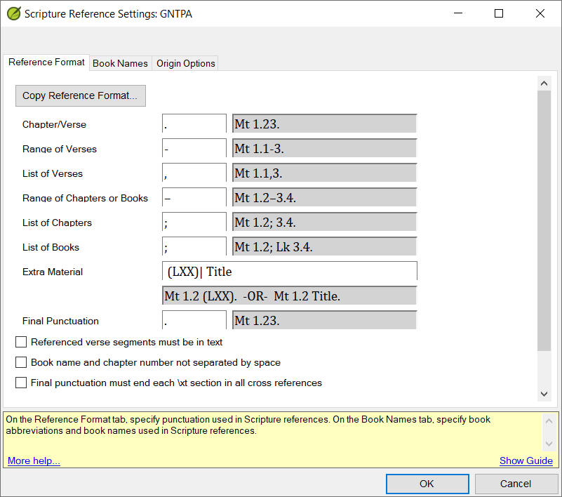Click the 'Mt 1.2; Lk 3.4.' preview example
This screenshot has width=562, height=497.
(x=325, y=246)
